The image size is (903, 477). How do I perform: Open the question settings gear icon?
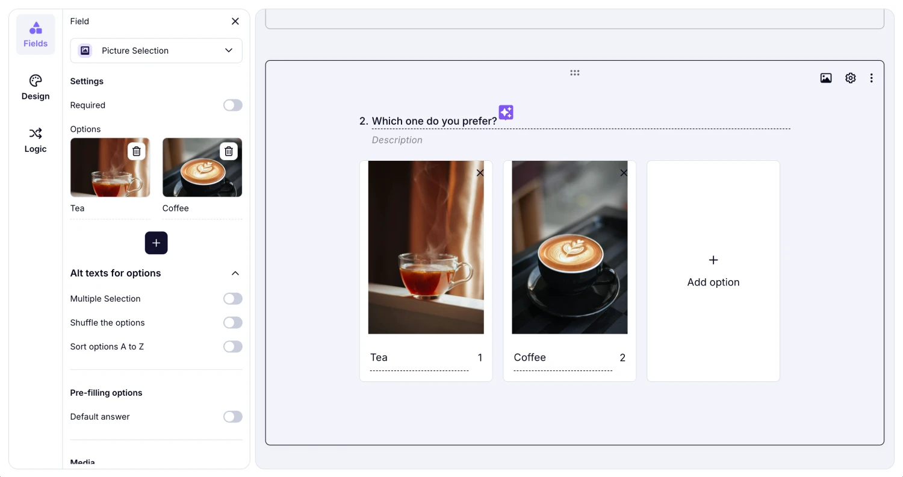click(850, 78)
